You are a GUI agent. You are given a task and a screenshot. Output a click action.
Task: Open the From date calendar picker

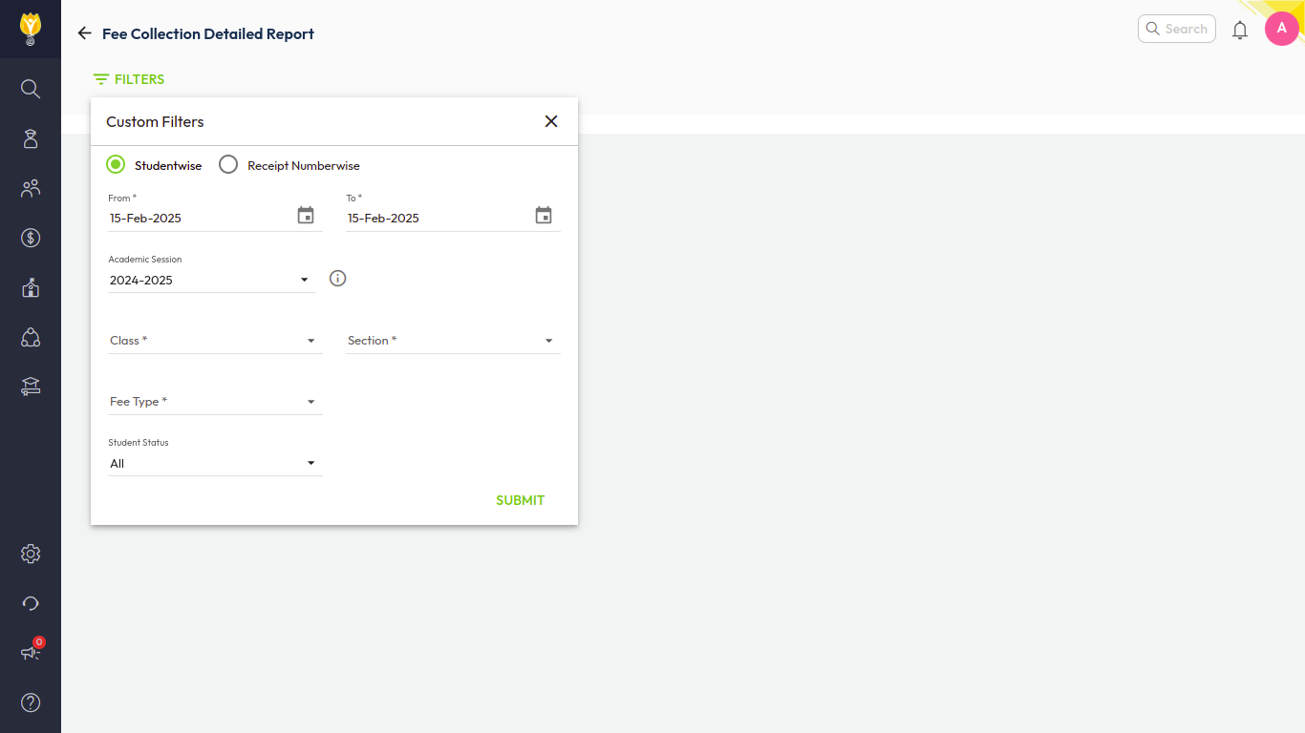(306, 216)
